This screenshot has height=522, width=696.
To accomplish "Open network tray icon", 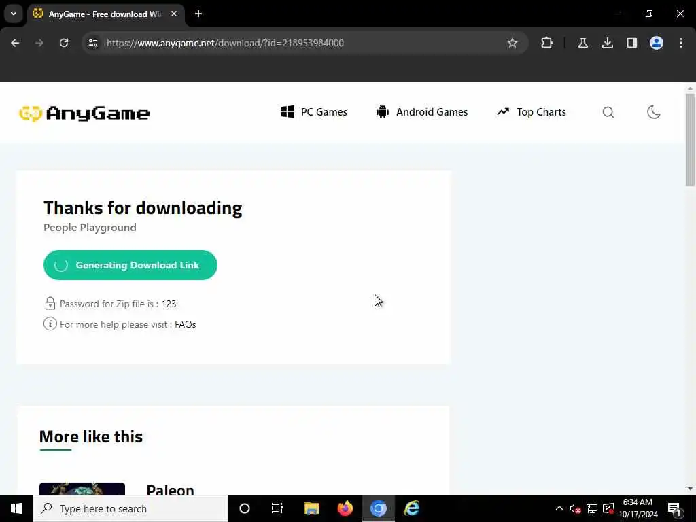I will click(x=592, y=508).
